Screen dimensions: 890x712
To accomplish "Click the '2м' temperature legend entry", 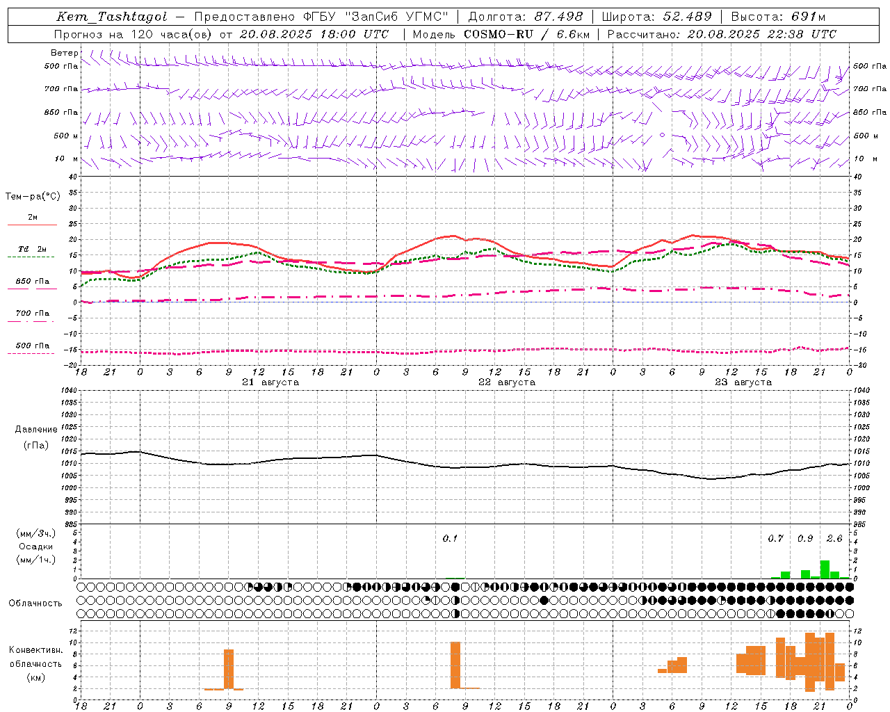I will click(33, 217).
